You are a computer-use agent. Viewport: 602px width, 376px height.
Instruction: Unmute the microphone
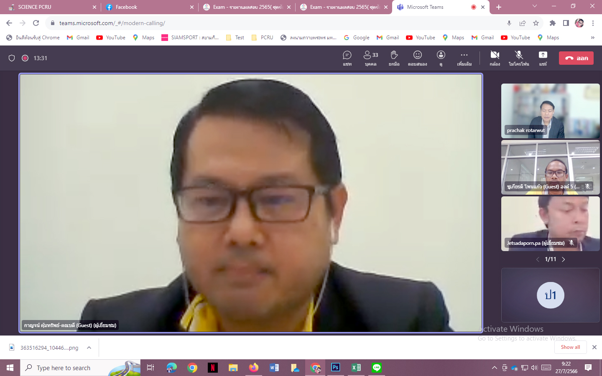(519, 58)
